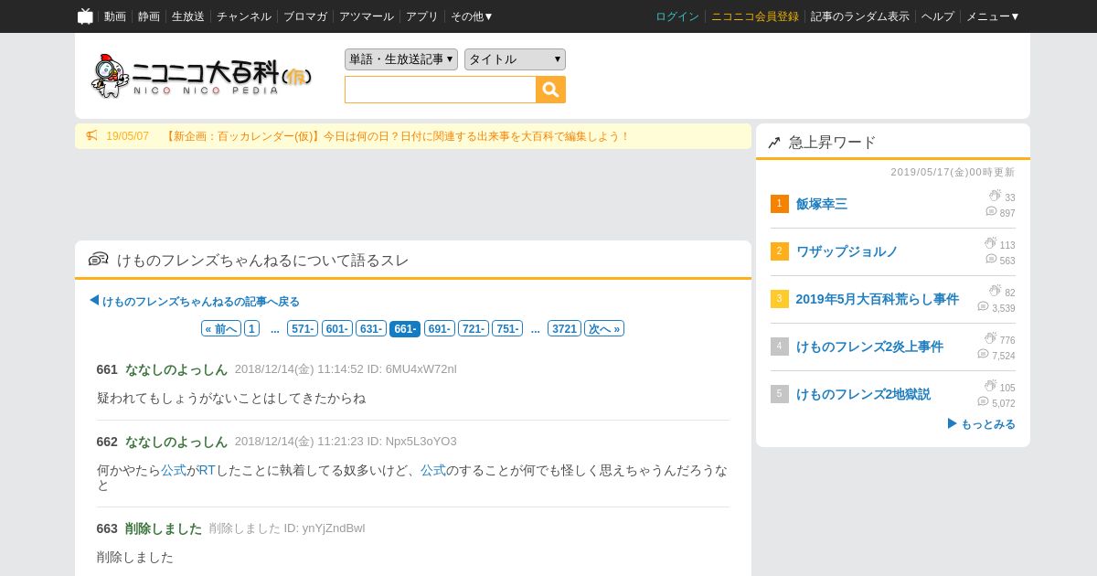Jump to page 571-
Viewport: 1097px width, 576px height.
[x=303, y=328]
